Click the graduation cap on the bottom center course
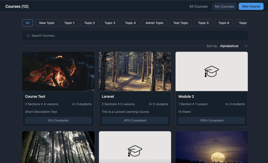The width and height of the screenshot is (268, 163). click(x=135, y=151)
